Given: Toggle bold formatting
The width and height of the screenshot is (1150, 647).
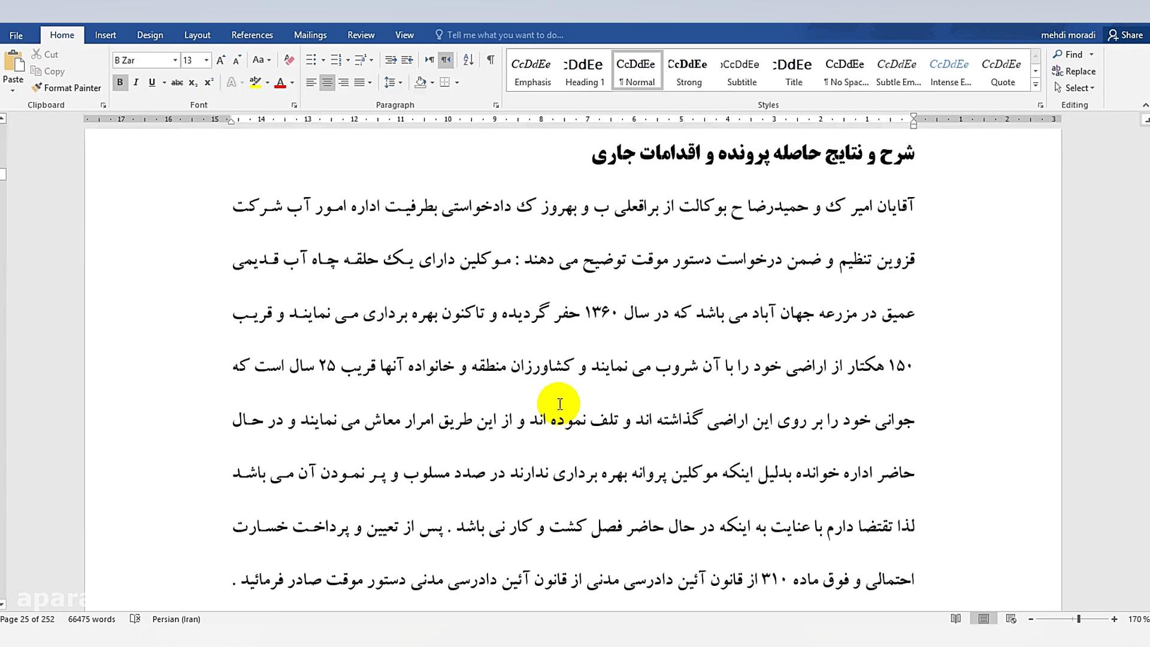Looking at the screenshot, I should pos(120,82).
